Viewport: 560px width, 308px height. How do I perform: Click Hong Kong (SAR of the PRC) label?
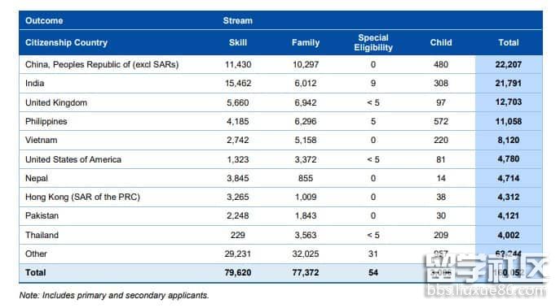click(82, 197)
